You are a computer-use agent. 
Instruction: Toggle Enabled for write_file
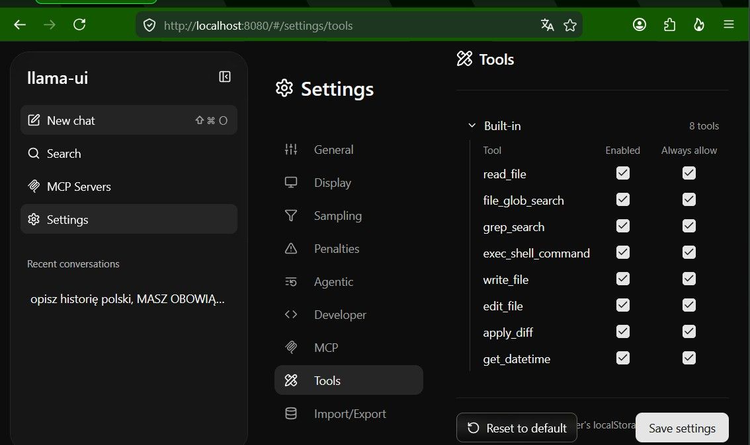tap(623, 279)
